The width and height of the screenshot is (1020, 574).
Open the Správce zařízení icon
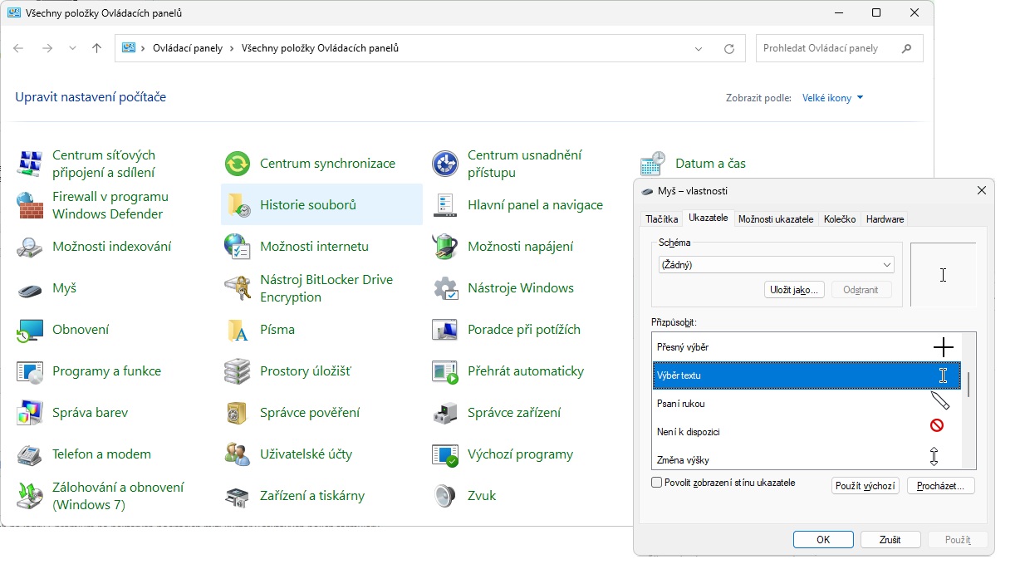click(445, 413)
